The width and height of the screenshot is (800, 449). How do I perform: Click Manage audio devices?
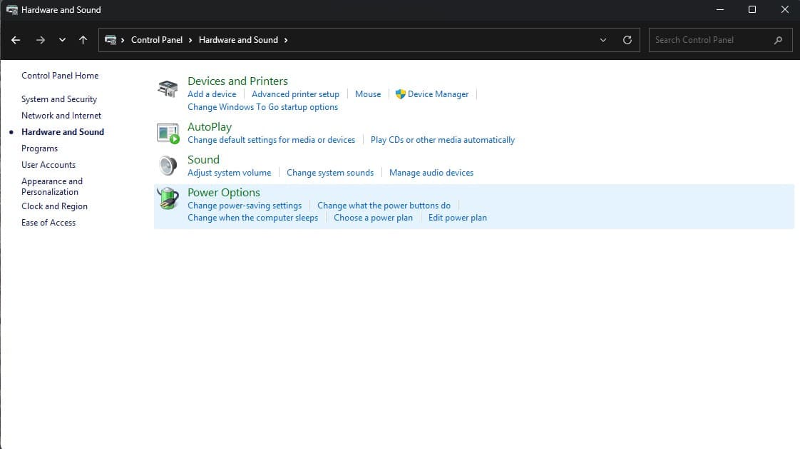point(431,173)
